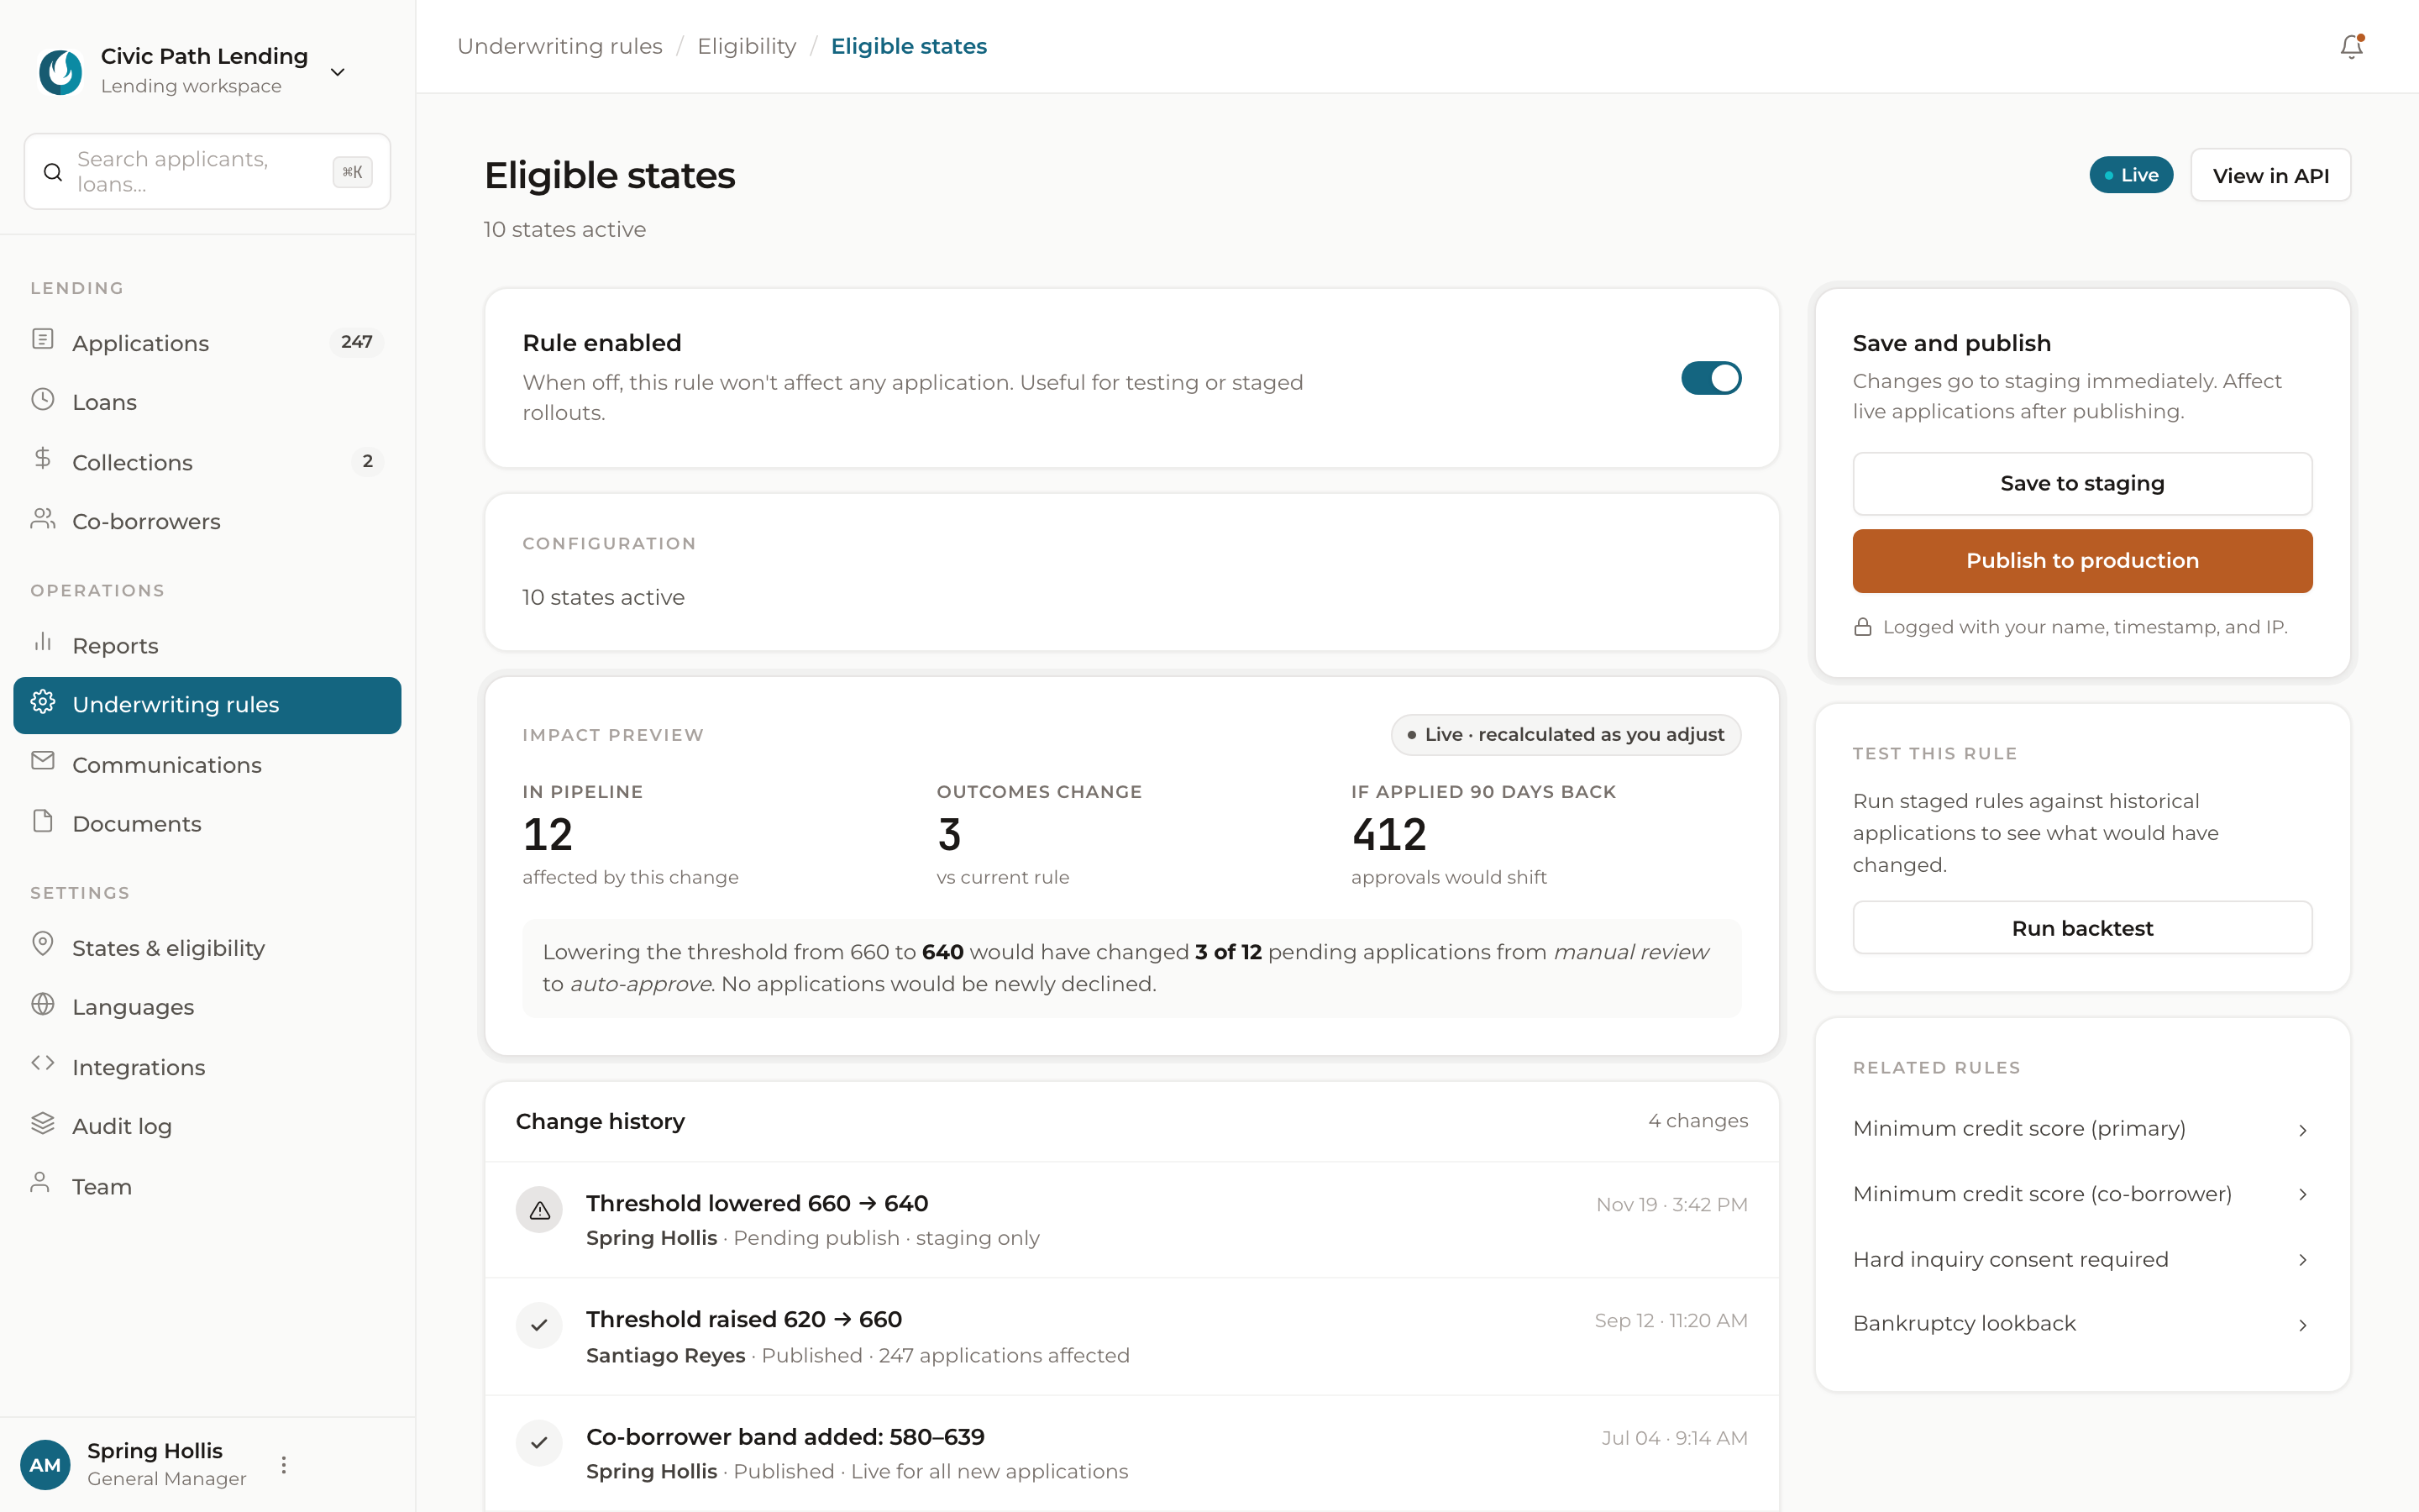Image resolution: width=2419 pixels, height=1512 pixels.
Task: Go to Applications in sidebar
Action: (208, 343)
